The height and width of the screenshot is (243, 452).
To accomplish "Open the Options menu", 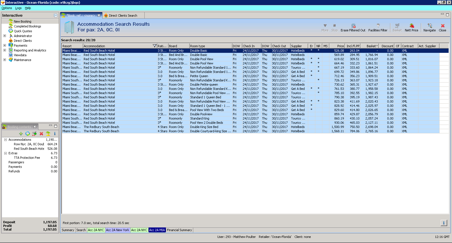I will (7, 8).
